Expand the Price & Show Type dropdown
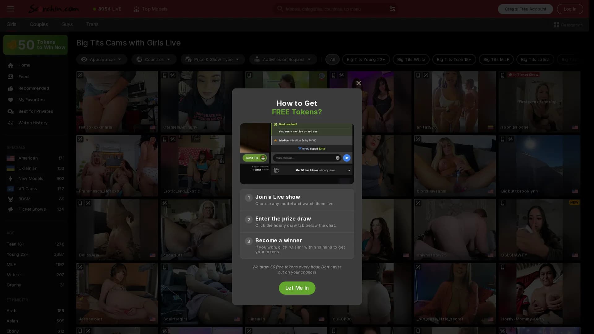 [x=213, y=59]
